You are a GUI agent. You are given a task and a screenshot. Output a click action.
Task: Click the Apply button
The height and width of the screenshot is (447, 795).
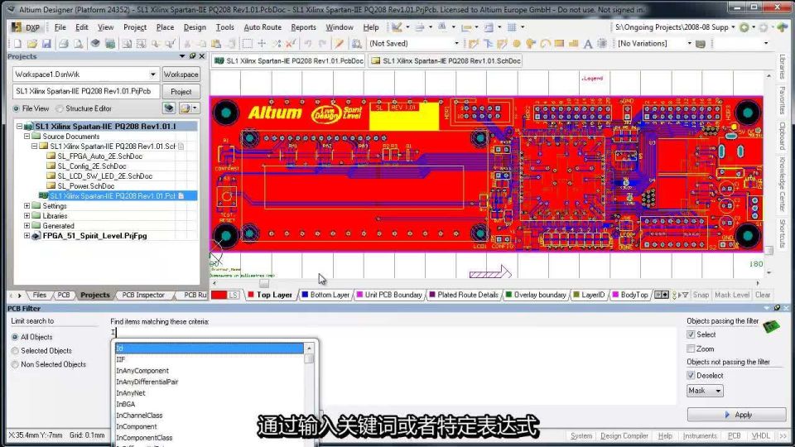pos(737,415)
